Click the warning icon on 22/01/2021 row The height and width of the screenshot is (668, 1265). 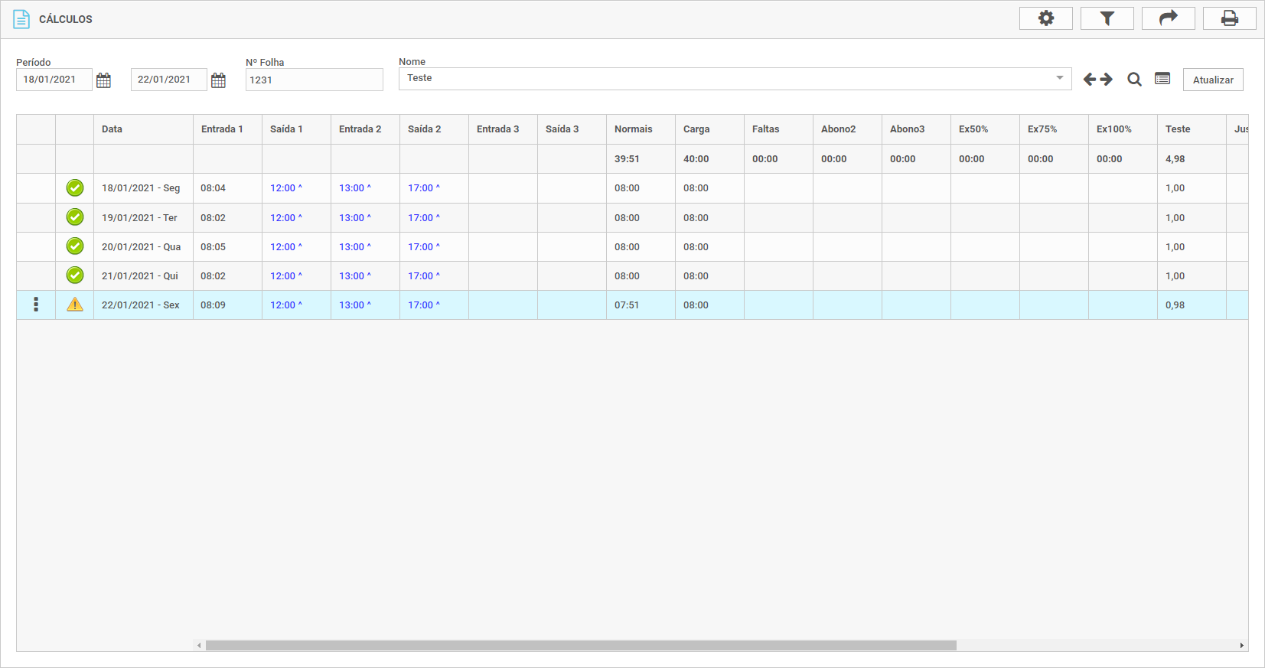click(75, 305)
